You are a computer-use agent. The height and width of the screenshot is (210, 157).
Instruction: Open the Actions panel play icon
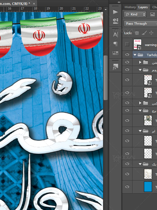115,12
